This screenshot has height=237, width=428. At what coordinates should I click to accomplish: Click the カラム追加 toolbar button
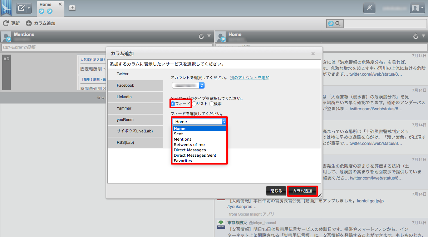pyautogui.click(x=41, y=24)
